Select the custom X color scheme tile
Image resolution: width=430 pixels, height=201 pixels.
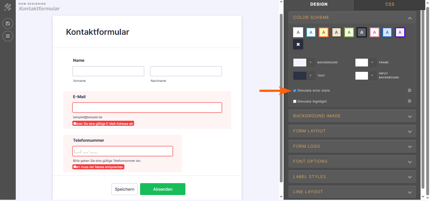(x=298, y=44)
